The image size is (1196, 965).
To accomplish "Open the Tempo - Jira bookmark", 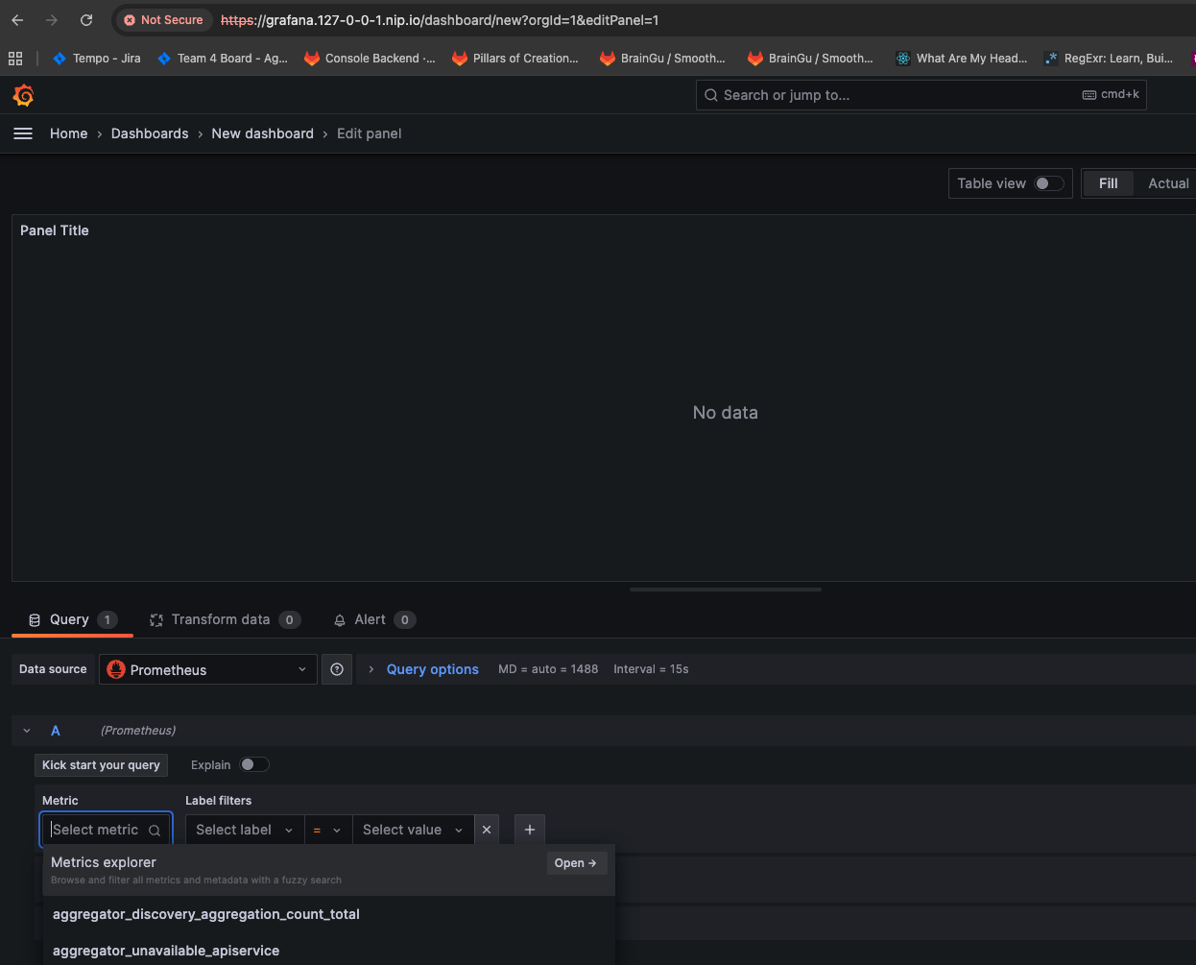I will [96, 59].
